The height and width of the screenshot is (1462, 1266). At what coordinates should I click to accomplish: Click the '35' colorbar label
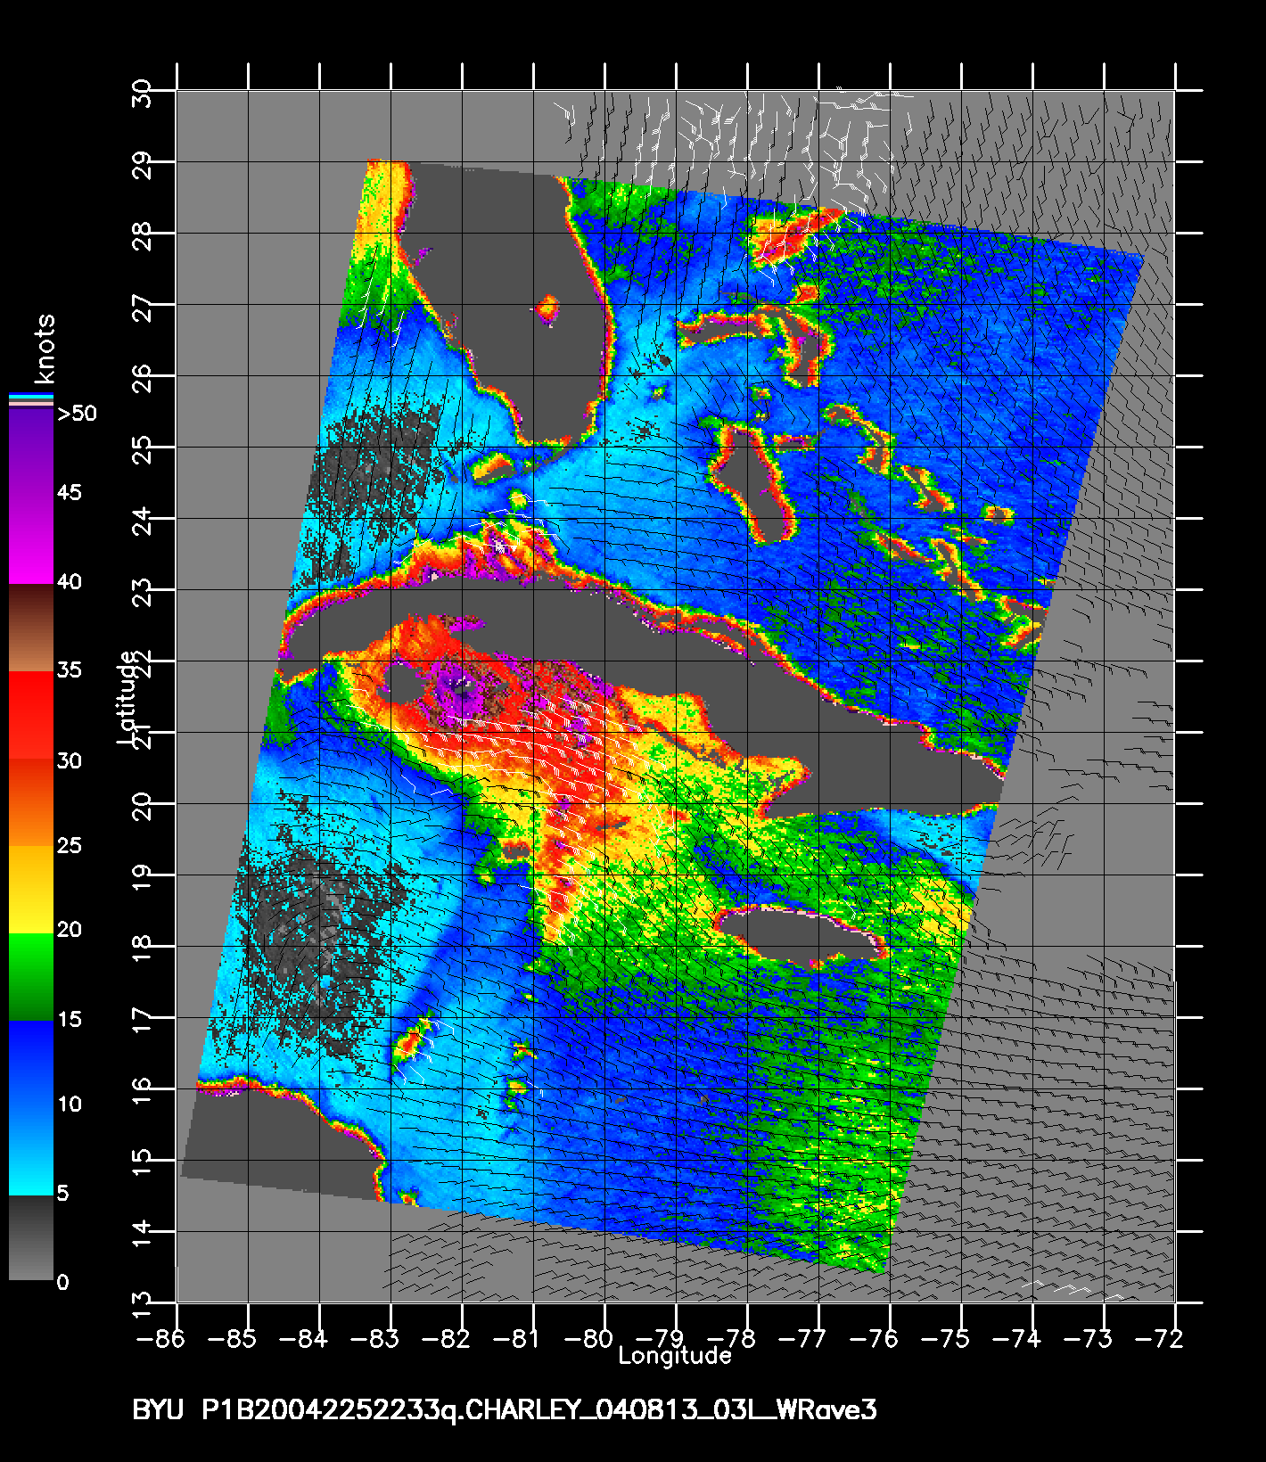(x=69, y=669)
